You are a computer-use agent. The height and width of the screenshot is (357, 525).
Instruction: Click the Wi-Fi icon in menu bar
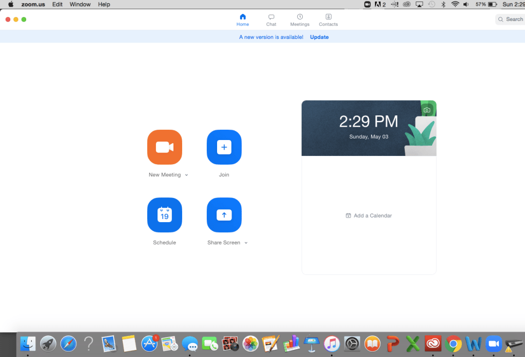pyautogui.click(x=455, y=4)
